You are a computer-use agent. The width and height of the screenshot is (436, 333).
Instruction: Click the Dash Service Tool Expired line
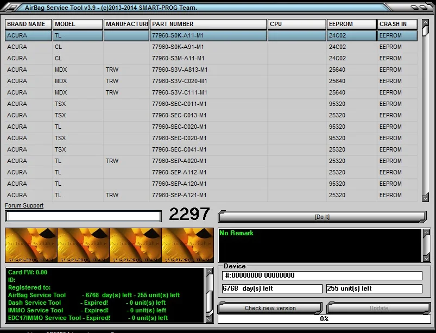(x=87, y=303)
